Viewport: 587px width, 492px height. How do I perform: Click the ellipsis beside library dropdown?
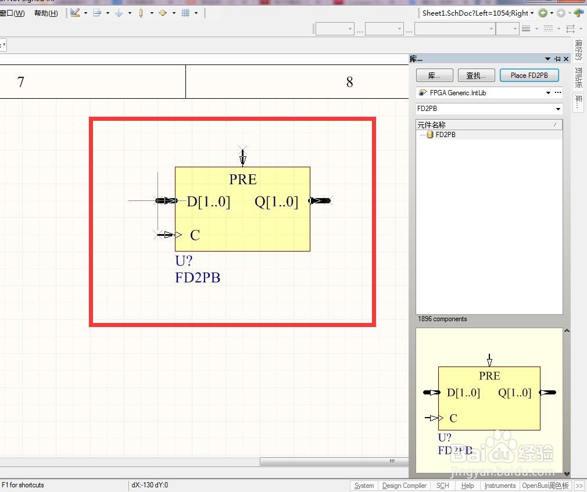[558, 92]
